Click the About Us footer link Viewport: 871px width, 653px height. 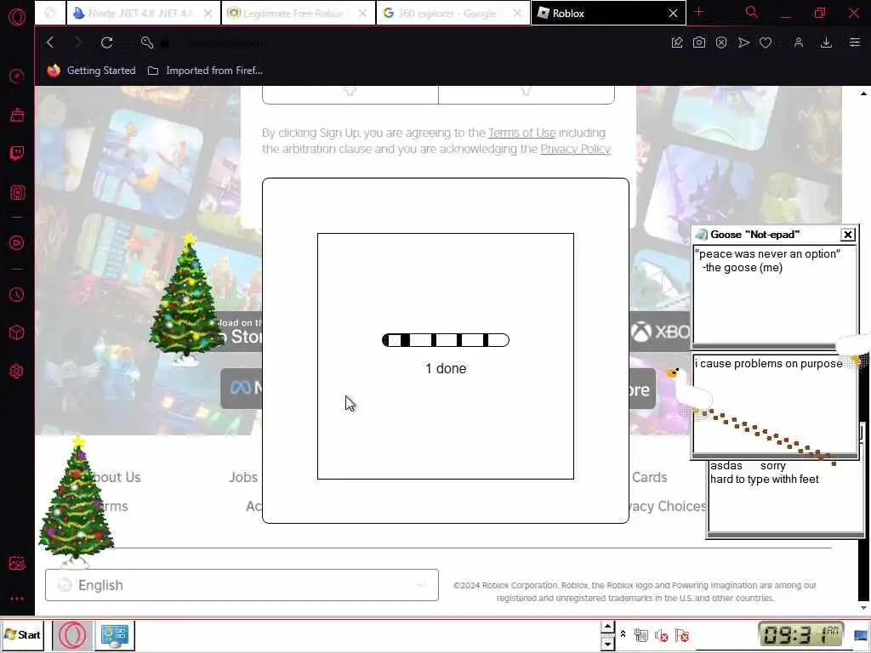click(114, 477)
